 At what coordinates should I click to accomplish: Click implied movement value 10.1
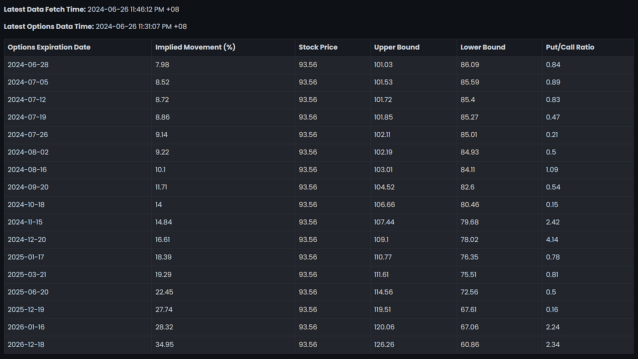pos(160,170)
